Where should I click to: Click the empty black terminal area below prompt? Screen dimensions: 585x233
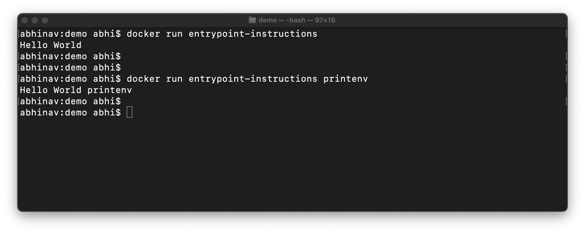point(292,165)
